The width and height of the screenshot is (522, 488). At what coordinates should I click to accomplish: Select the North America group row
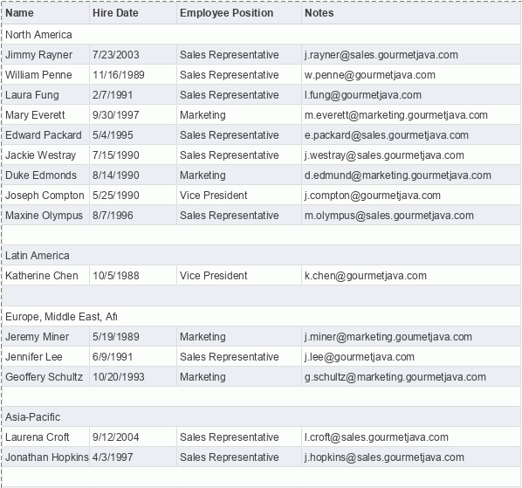(x=262, y=34)
